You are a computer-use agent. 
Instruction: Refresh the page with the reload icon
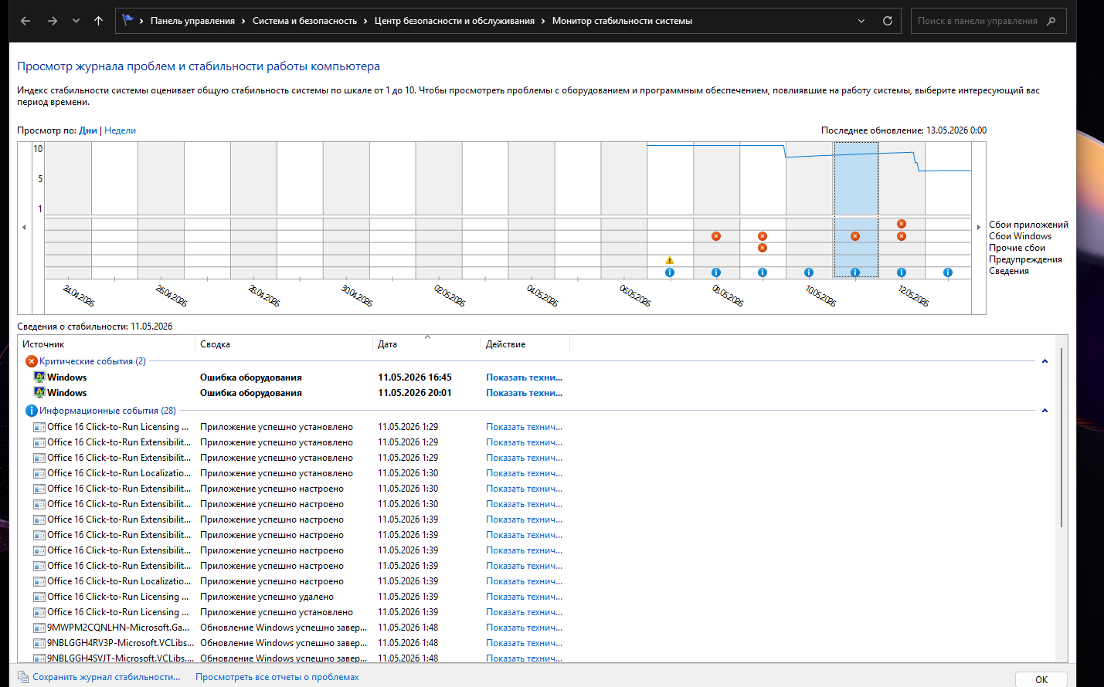888,21
